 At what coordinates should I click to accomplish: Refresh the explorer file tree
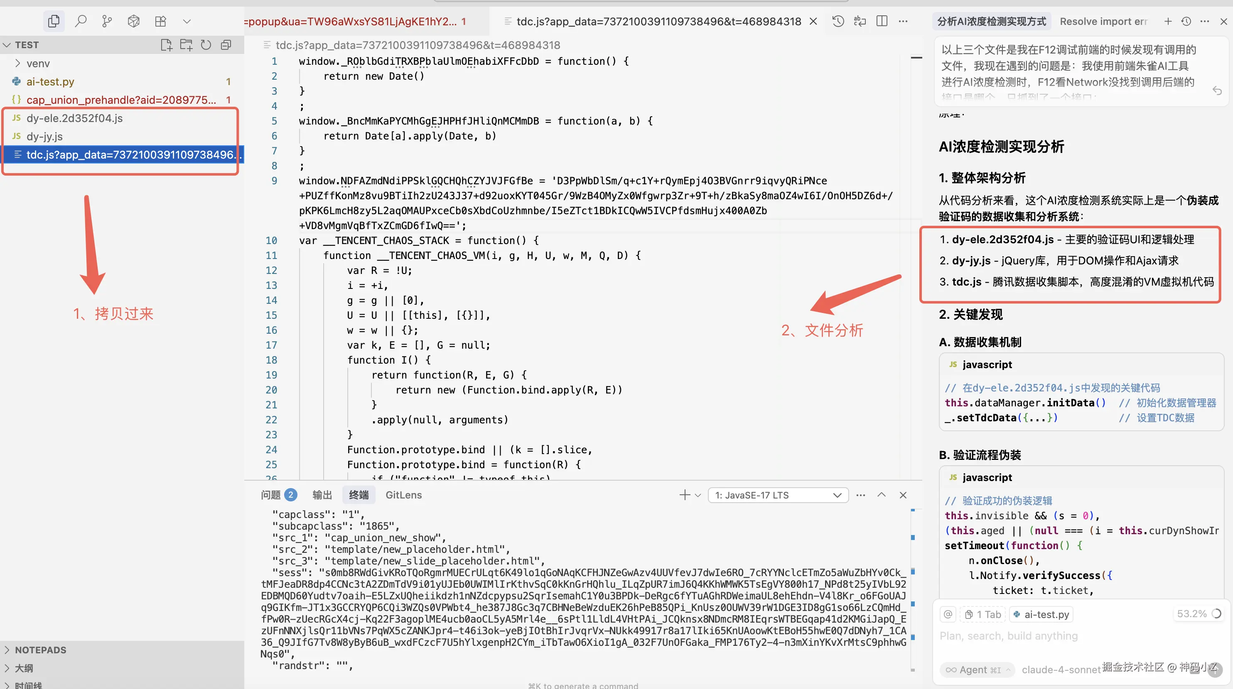[206, 45]
